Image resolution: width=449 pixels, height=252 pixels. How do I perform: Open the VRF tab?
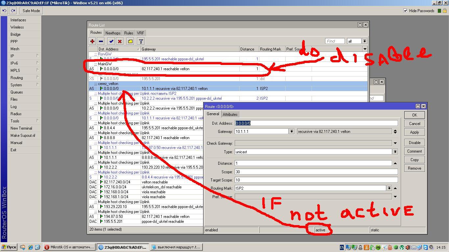(140, 33)
